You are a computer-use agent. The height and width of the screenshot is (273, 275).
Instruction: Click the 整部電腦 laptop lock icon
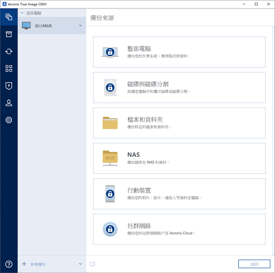tap(110, 52)
